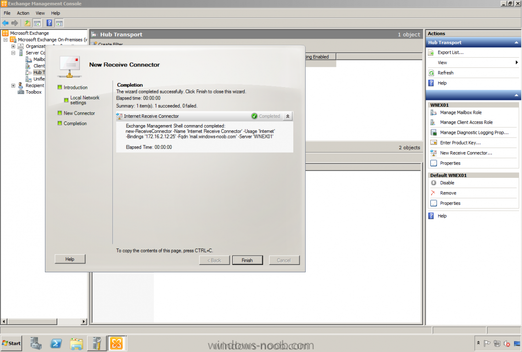Click Export List link in Actions
This screenshot has height=352, width=522.
[451, 52]
